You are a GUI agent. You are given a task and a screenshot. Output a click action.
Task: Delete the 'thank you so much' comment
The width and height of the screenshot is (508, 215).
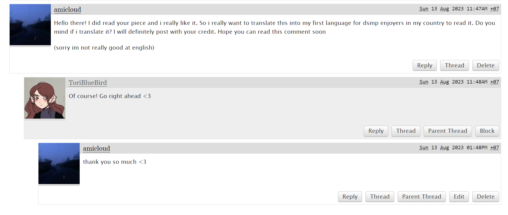pos(486,197)
